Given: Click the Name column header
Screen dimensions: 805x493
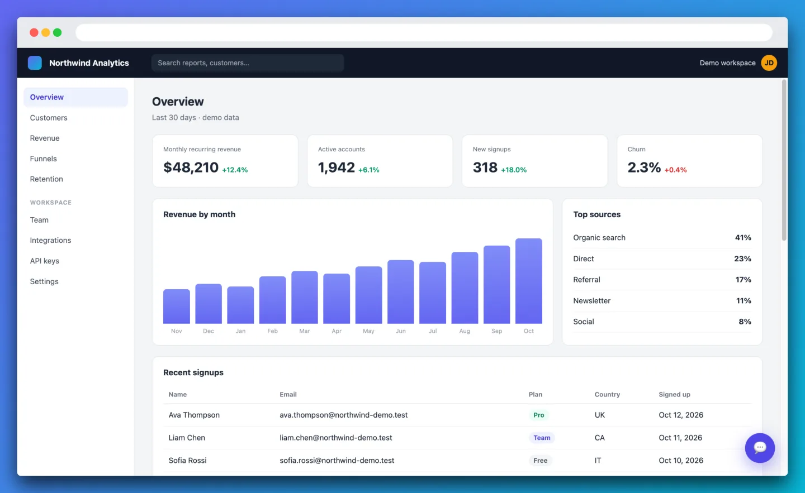Looking at the screenshot, I should (178, 394).
